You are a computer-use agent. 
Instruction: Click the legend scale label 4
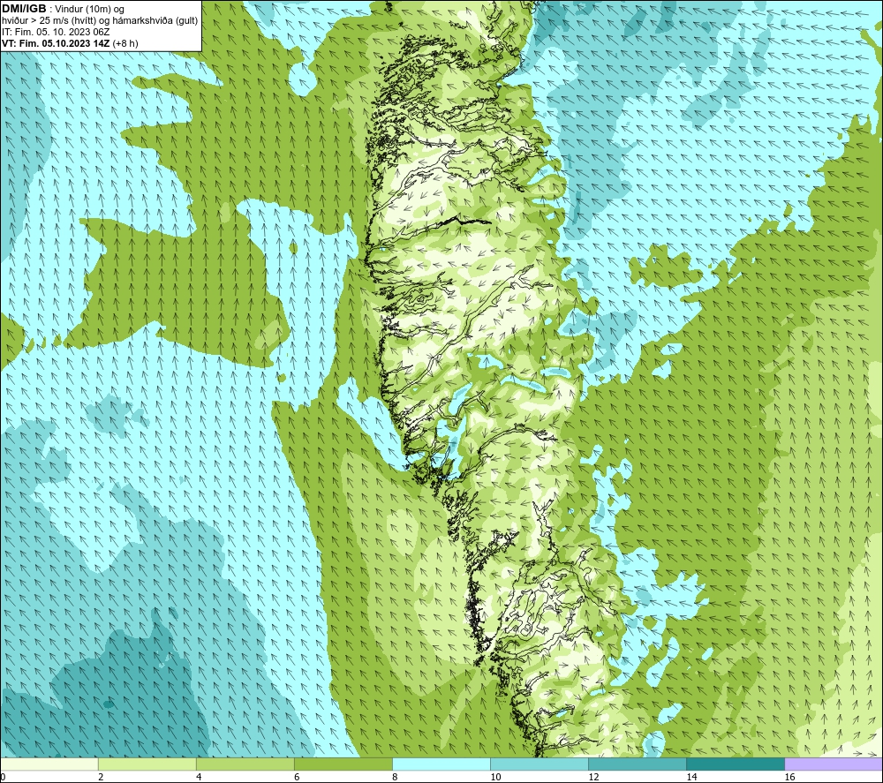pos(199,778)
